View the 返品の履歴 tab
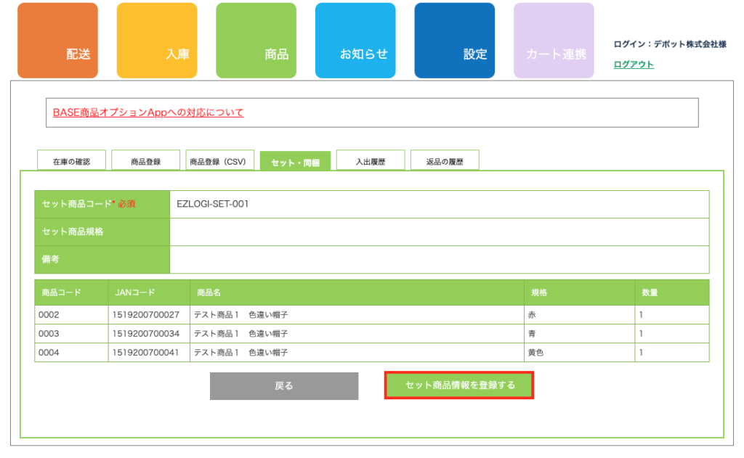The width and height of the screenshot is (744, 458). [444, 161]
